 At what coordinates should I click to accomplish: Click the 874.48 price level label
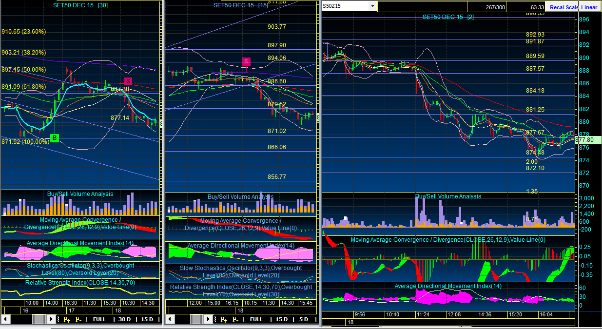point(535,153)
